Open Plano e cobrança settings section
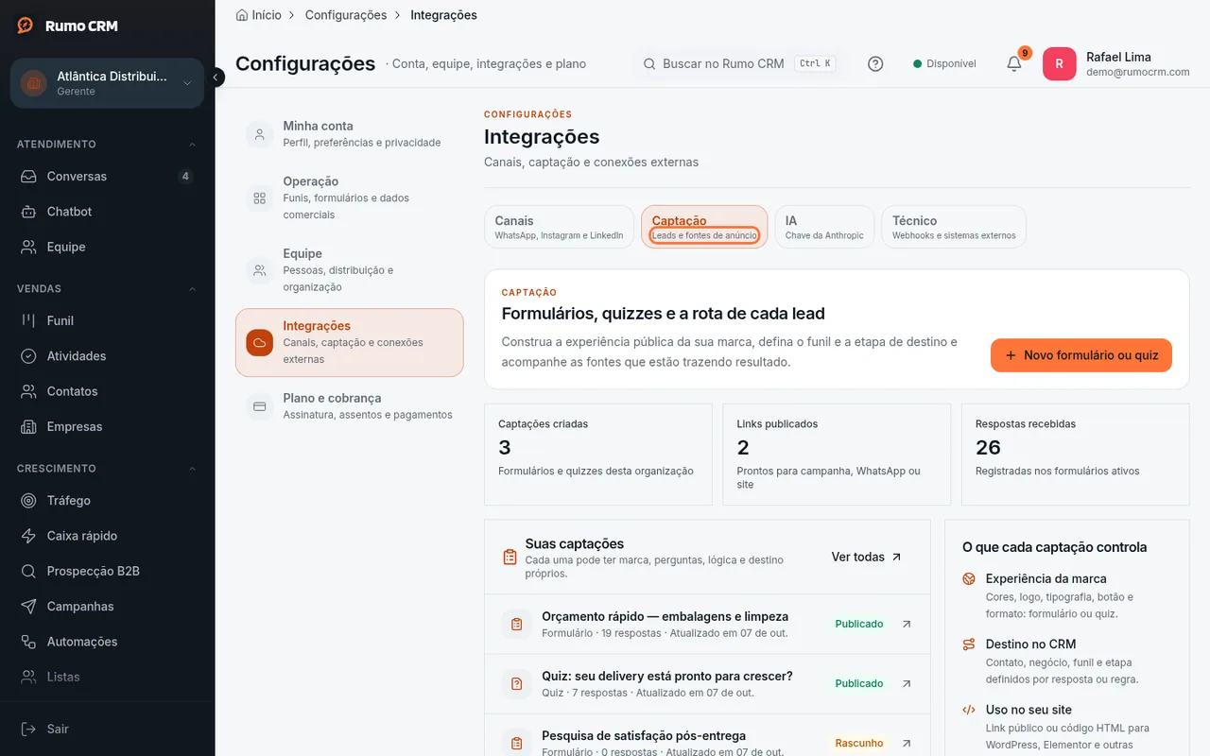The image size is (1210, 756). [349, 406]
